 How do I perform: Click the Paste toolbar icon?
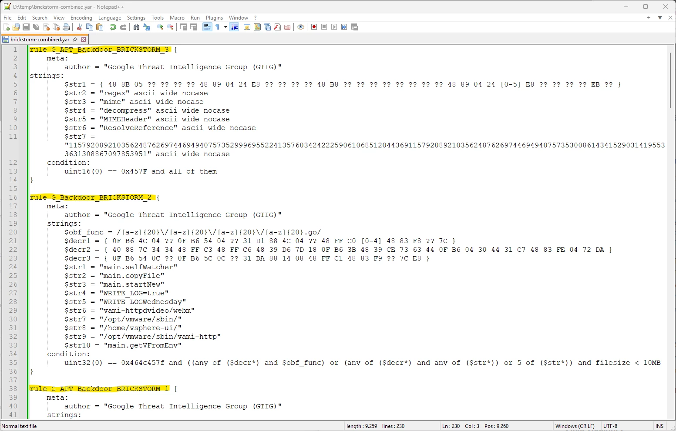(100, 27)
